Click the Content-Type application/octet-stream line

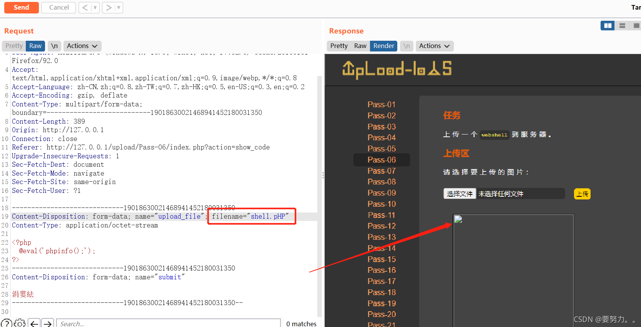point(85,225)
